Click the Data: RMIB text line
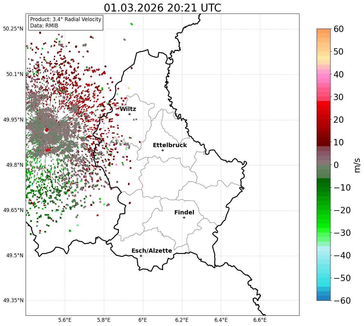364x326 pixels. click(44, 26)
